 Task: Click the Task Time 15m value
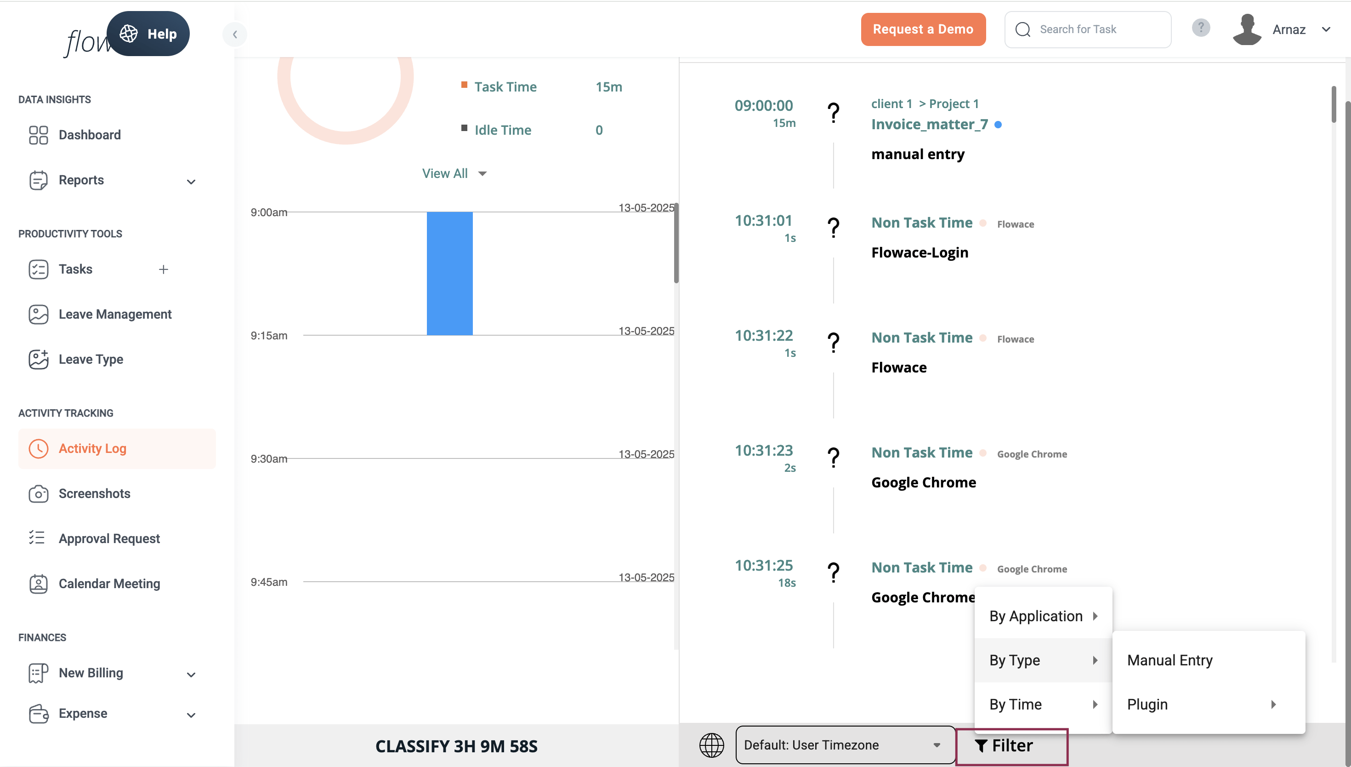(608, 86)
